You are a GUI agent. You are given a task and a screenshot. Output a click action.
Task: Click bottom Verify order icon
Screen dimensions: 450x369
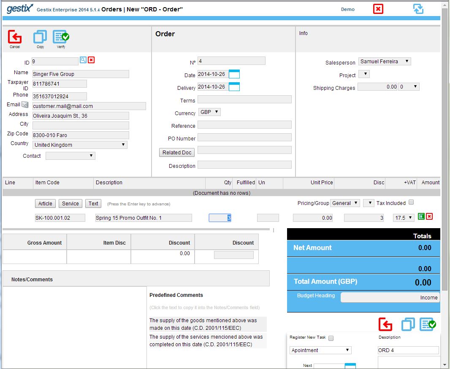[x=428, y=325]
